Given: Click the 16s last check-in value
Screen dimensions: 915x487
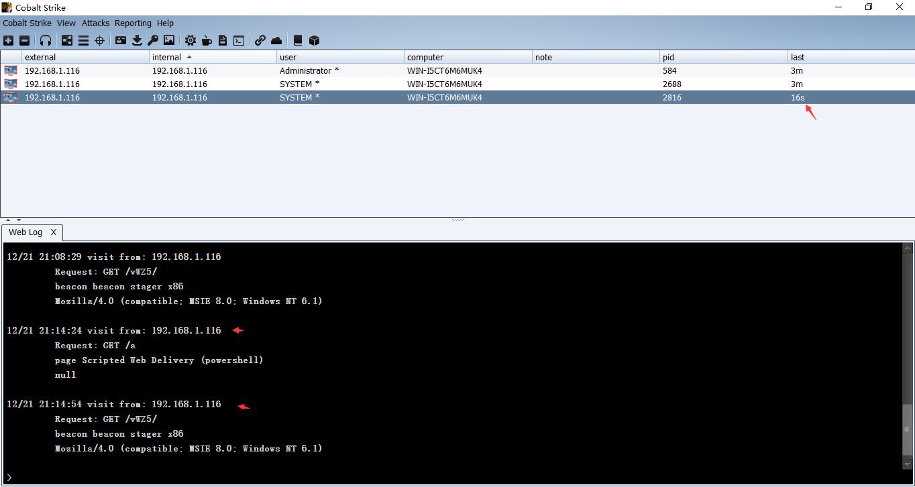Looking at the screenshot, I should point(798,97).
